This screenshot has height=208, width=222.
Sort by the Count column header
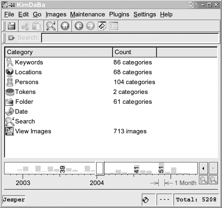(x=135, y=52)
